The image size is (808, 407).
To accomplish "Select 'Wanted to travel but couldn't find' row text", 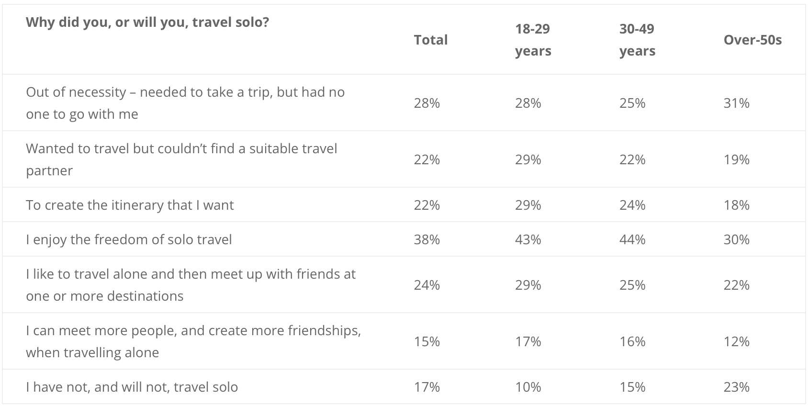I will [x=181, y=159].
